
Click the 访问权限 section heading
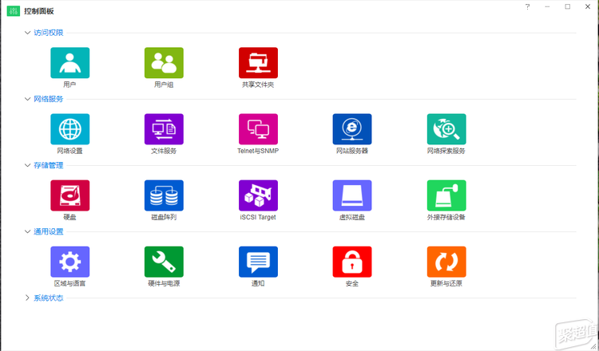click(x=49, y=33)
